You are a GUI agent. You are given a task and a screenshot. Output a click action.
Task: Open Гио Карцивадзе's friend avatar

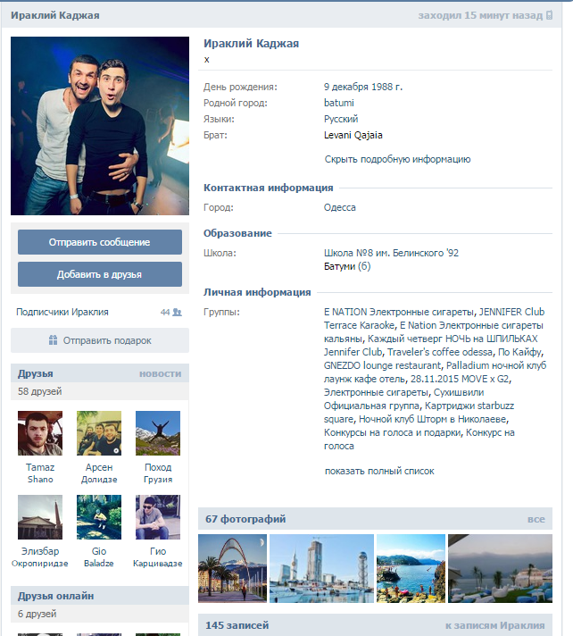click(x=158, y=517)
